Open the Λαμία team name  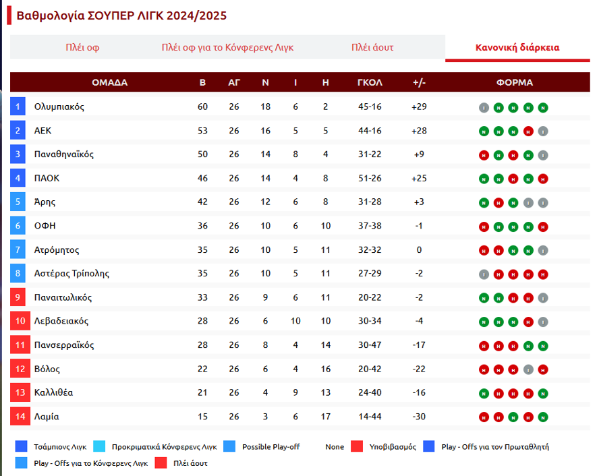(x=47, y=417)
